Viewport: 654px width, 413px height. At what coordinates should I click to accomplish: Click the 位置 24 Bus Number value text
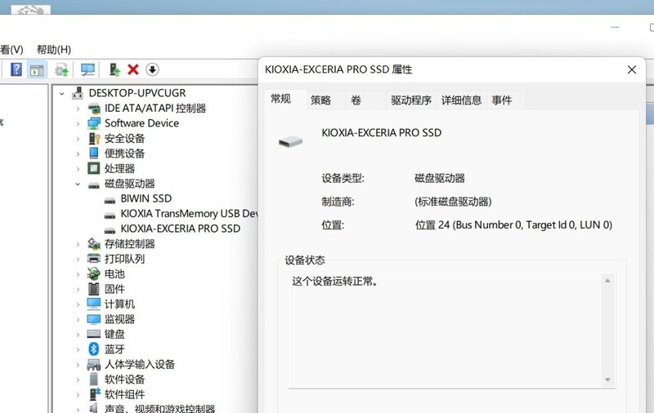pyautogui.click(x=513, y=225)
